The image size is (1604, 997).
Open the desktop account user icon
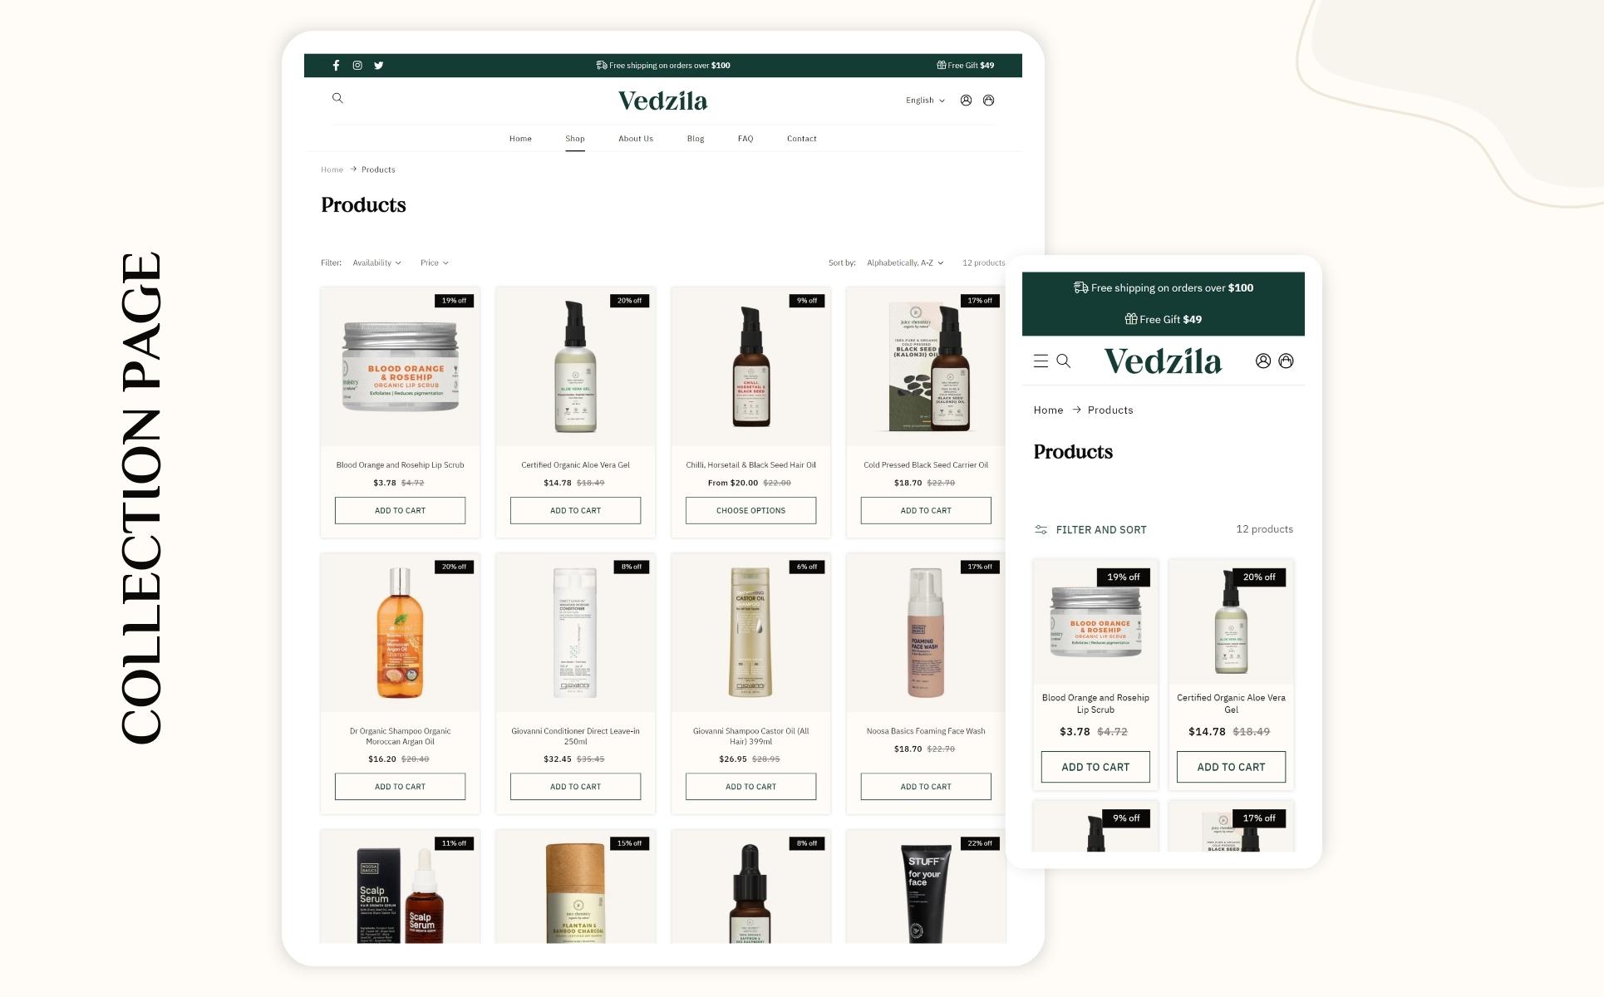(x=966, y=101)
